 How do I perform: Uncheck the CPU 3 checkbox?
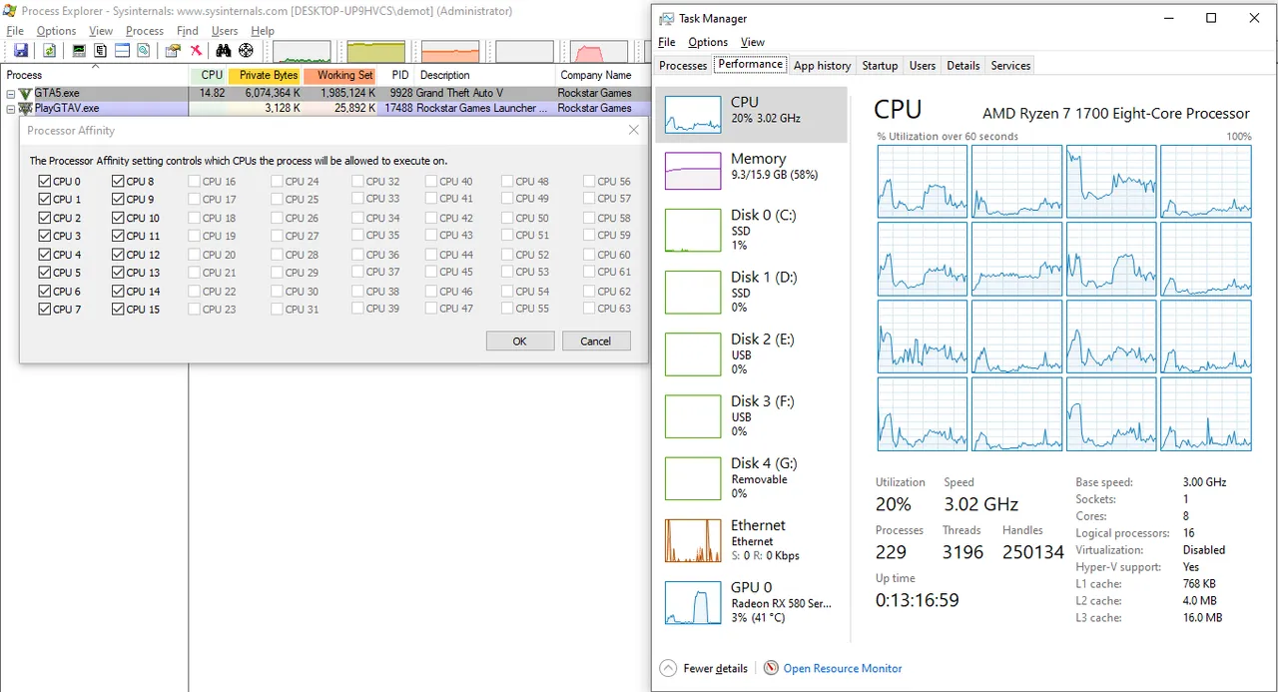[x=44, y=237]
